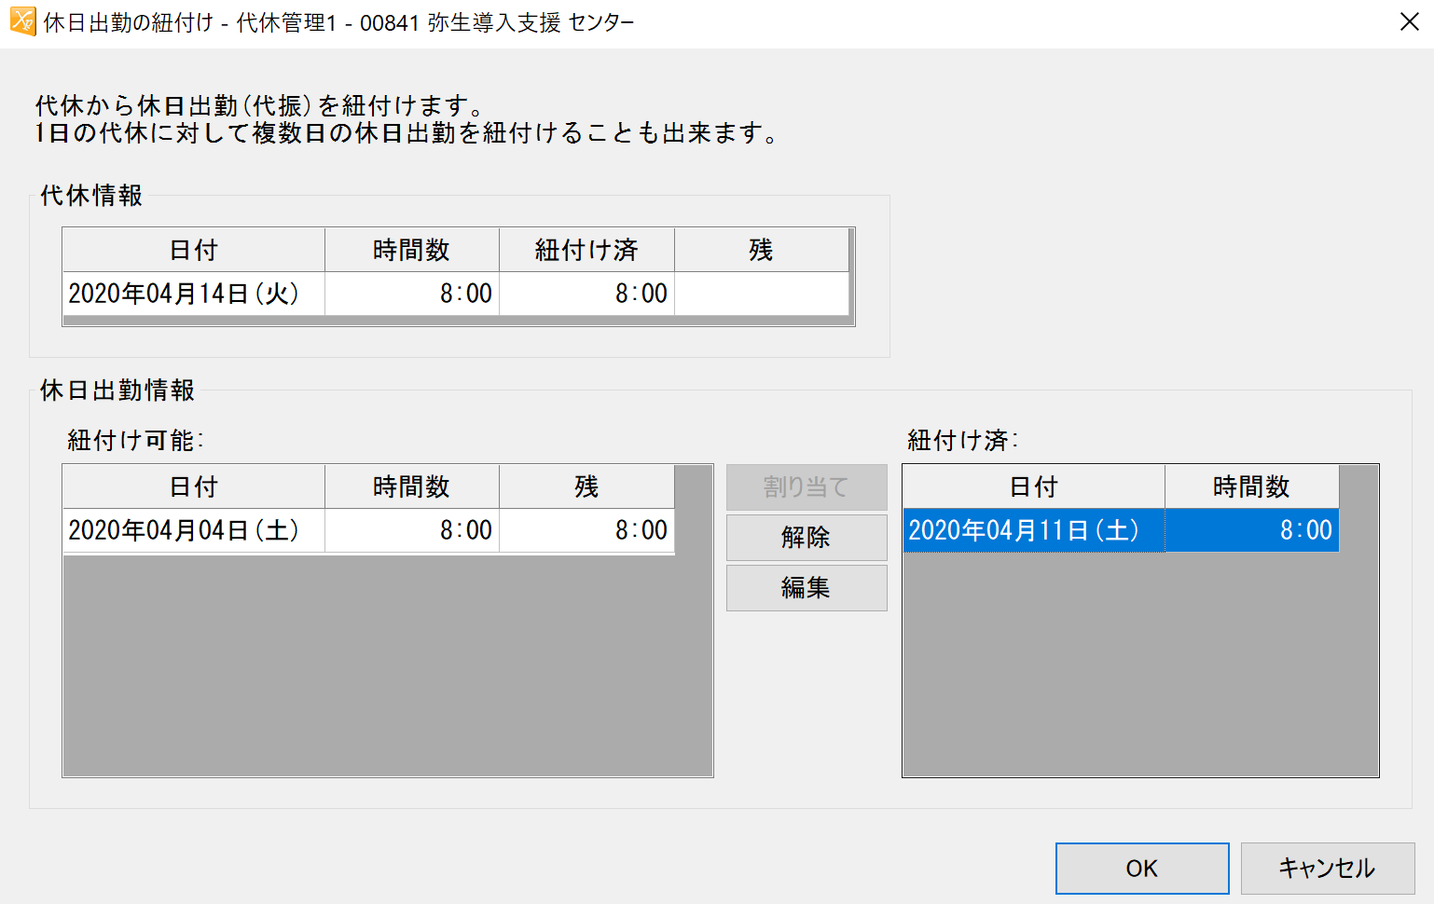Click the application icon in title bar

coord(22,21)
